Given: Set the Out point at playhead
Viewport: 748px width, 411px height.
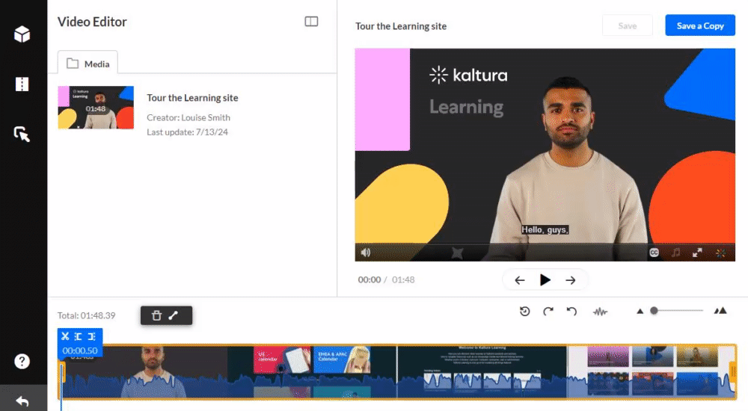Looking at the screenshot, I should click(x=91, y=337).
